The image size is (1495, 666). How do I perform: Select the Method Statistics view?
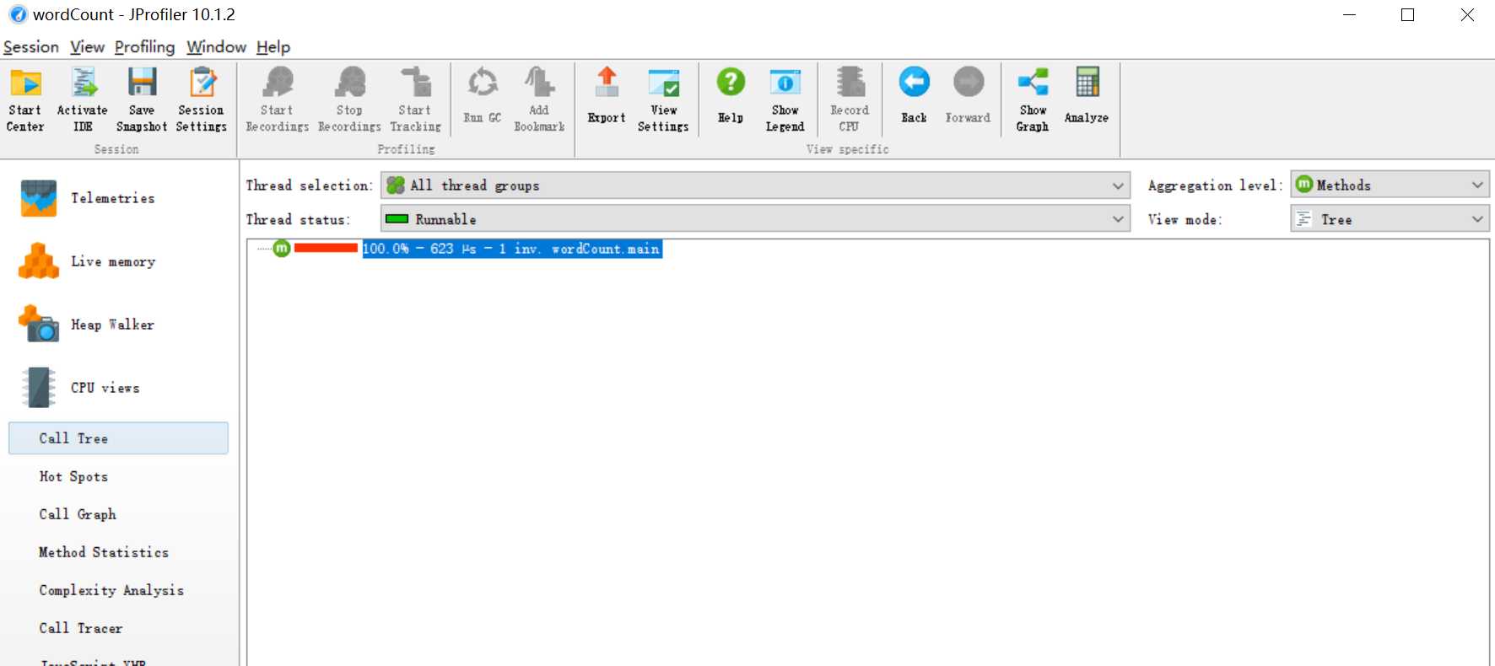point(104,552)
